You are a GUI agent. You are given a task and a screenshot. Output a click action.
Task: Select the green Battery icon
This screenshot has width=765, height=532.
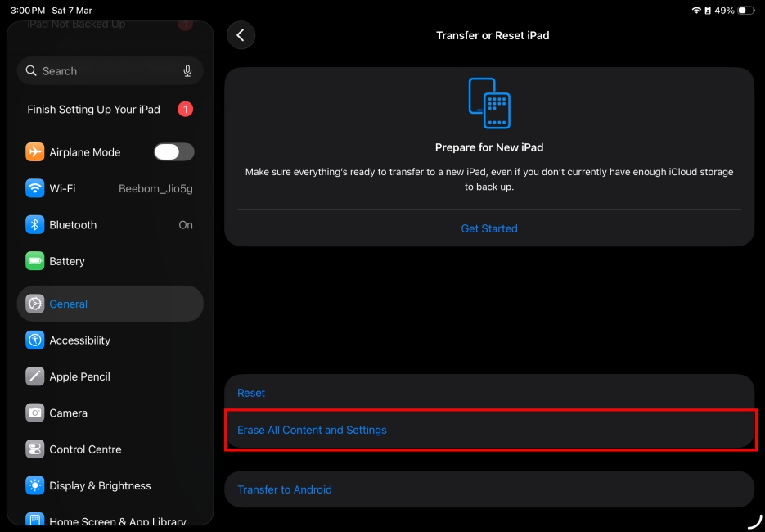point(34,260)
